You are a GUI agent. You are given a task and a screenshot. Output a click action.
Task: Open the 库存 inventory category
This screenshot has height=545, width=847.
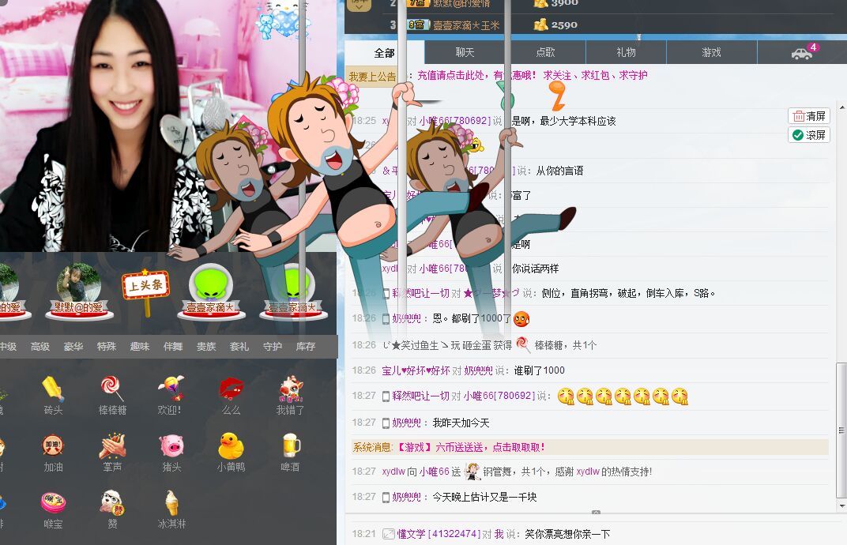[x=305, y=346]
